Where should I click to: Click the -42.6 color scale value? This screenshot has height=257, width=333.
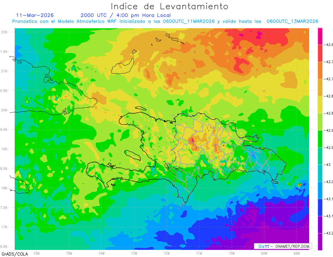(x=328, y=44)
